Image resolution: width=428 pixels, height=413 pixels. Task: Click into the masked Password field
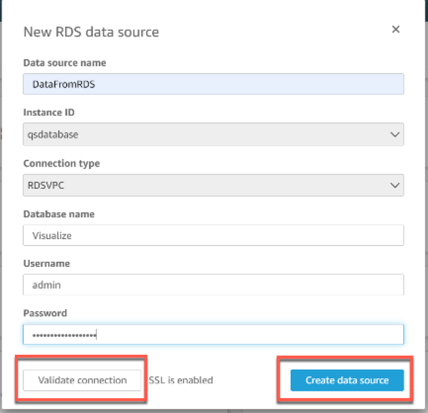[213, 335]
